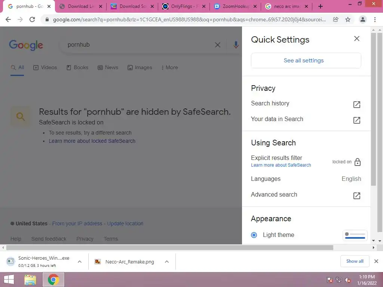Click the Search history setting row
Image resolution: width=383 pixels, height=287 pixels.
(306, 104)
